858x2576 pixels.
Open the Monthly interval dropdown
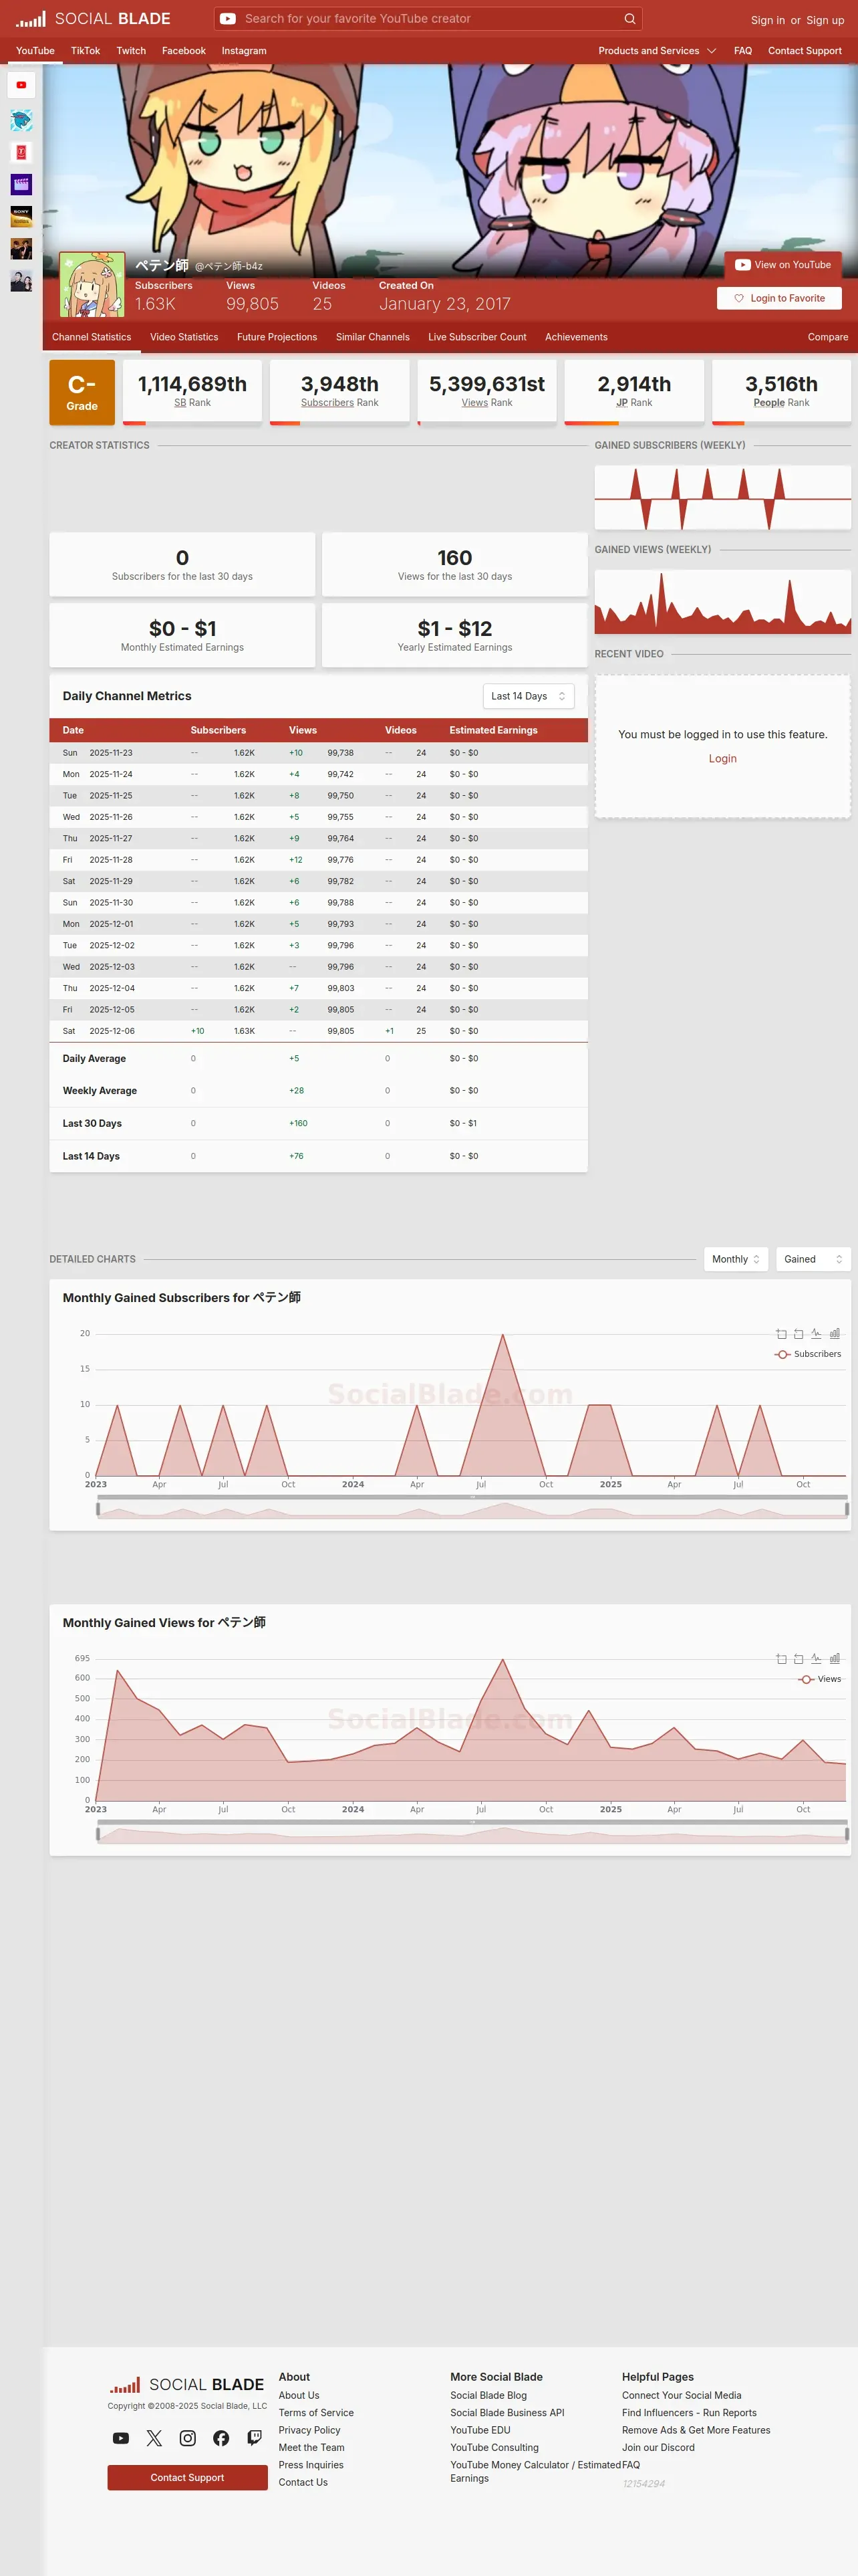(x=736, y=1259)
